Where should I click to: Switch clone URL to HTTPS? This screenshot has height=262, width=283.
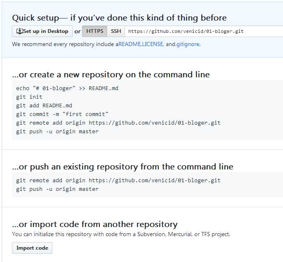[x=95, y=31]
